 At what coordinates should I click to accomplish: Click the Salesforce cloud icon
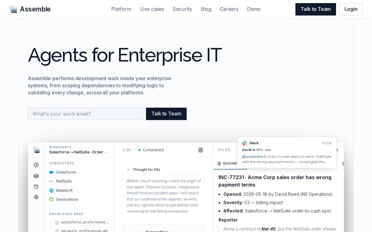pos(51,172)
